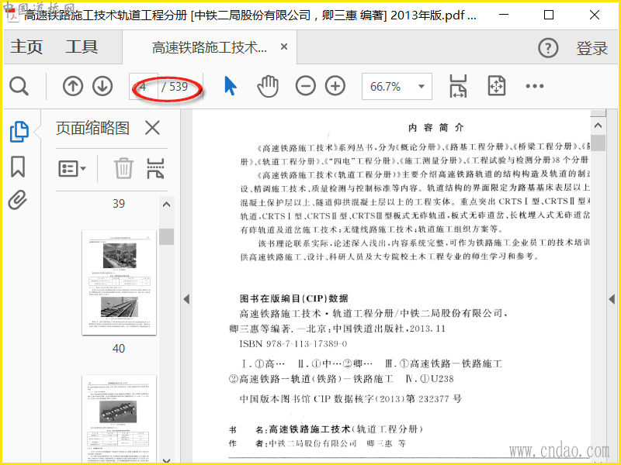The image size is (621, 465).
Task: Click the fit full page icon
Action: click(x=497, y=86)
